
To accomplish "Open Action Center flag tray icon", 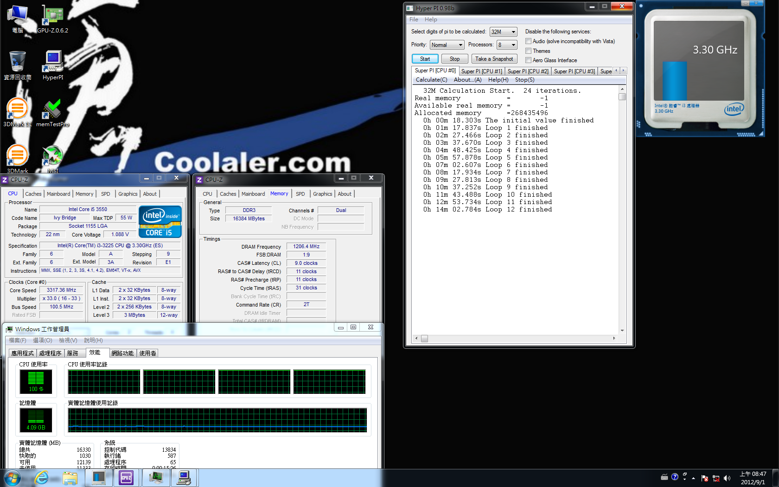I will (705, 478).
